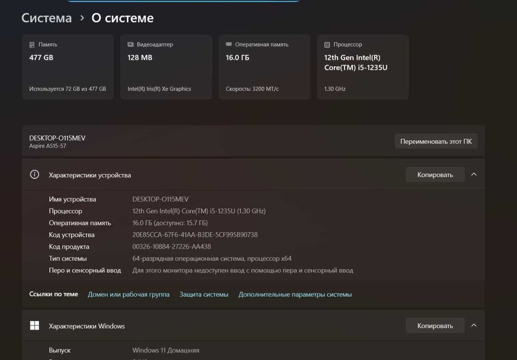Screen dimensions: 517x360
Task: Select device name value DESKTOP-O115MEV in list
Action: coord(160,199)
